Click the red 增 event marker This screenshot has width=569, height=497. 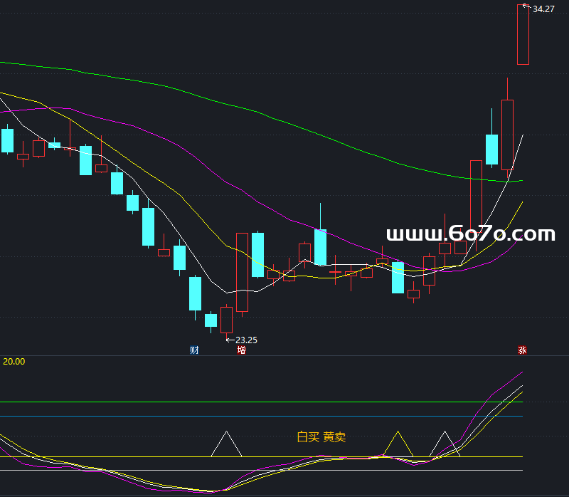241,350
